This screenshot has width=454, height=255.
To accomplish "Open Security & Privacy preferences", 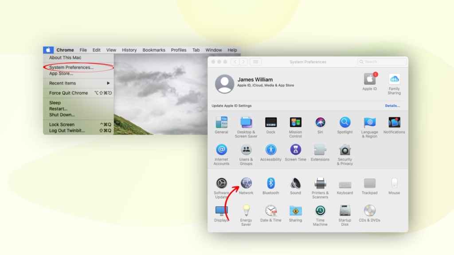I will [345, 155].
